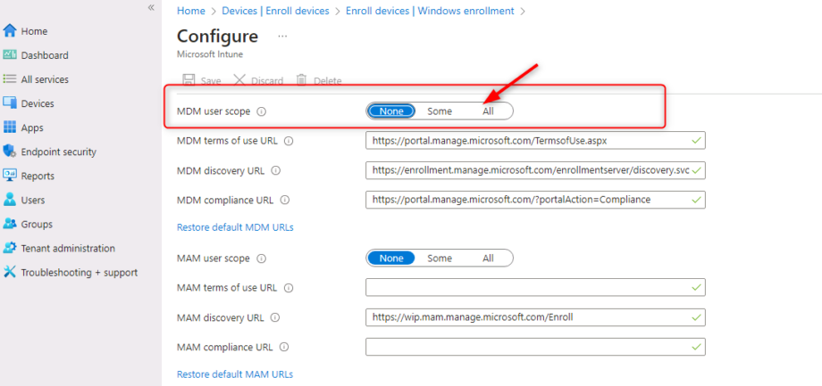Show info tooltip for MAM discovery URL
Screen dimensions: 822x386
click(276, 317)
